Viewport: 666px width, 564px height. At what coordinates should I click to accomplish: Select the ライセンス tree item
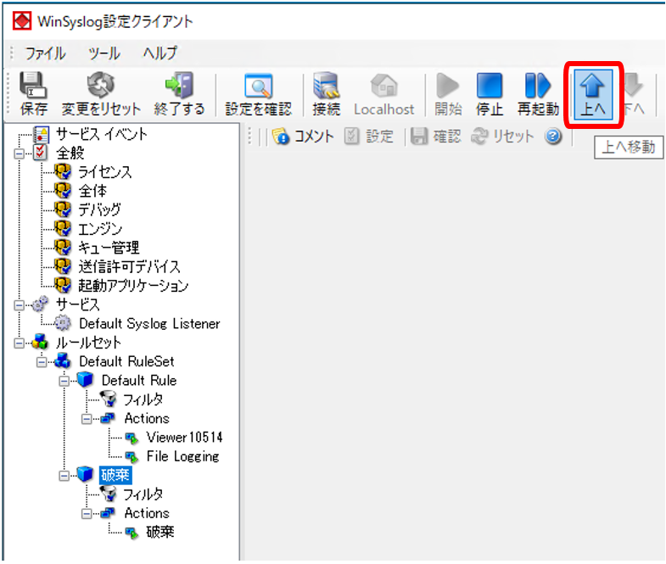105,172
